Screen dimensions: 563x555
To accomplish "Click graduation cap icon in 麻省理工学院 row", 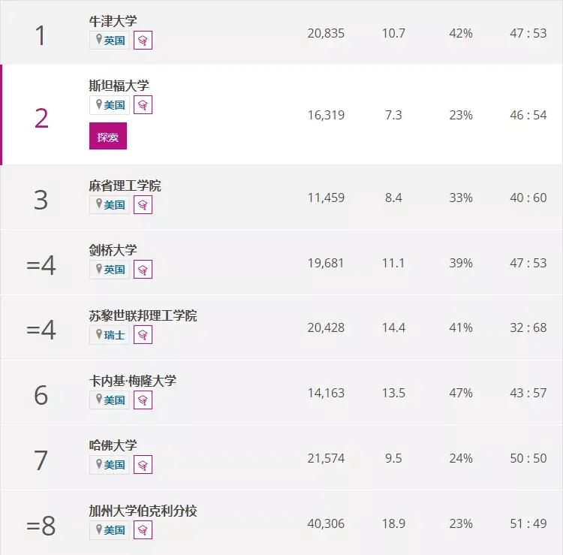I will pos(143,204).
